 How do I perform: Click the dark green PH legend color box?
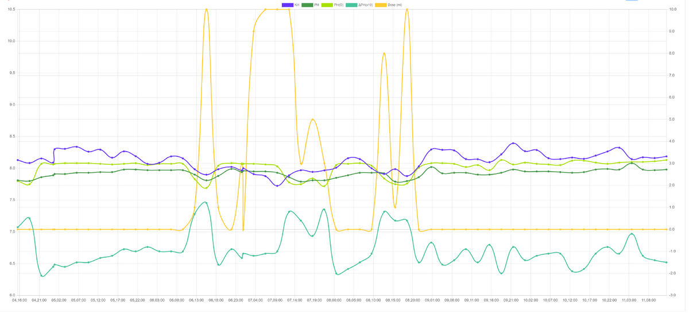coord(307,5)
